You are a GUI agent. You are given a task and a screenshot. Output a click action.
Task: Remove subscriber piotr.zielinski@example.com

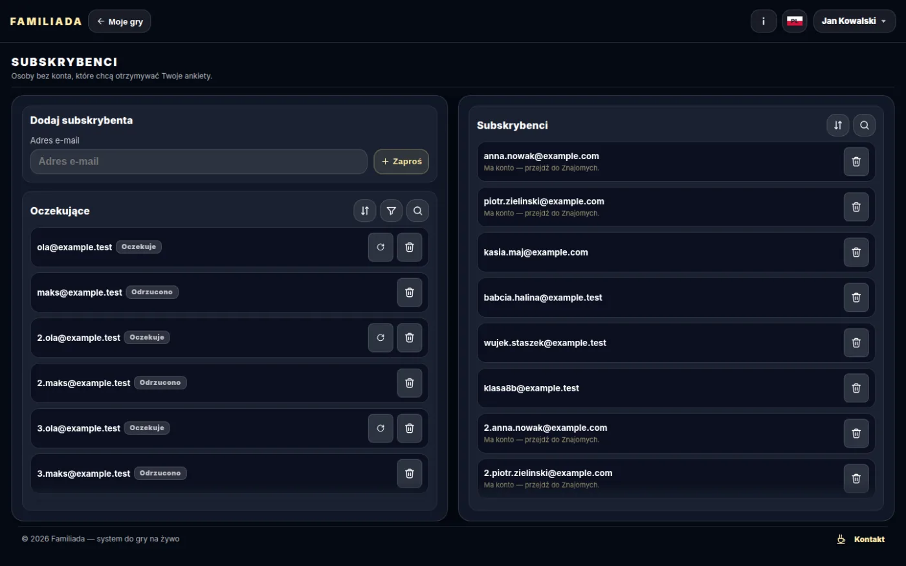pyautogui.click(x=856, y=207)
